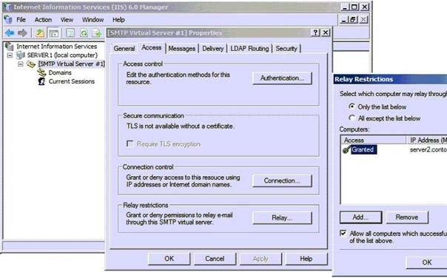Click the Access column header
The image size is (447, 278).
coord(373,140)
